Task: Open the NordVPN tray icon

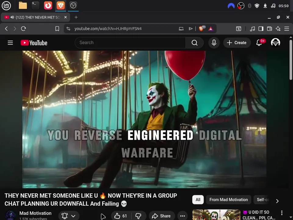Action: click(231, 6)
